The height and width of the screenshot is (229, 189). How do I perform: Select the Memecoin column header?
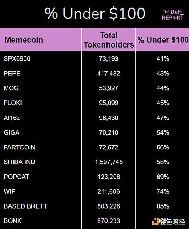click(x=24, y=40)
